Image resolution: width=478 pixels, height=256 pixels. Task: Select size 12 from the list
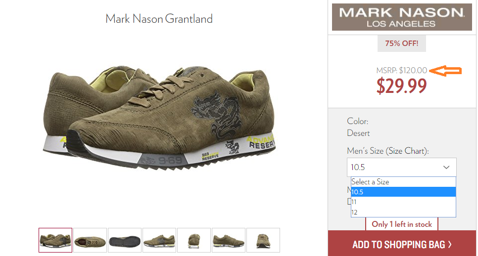click(x=403, y=212)
